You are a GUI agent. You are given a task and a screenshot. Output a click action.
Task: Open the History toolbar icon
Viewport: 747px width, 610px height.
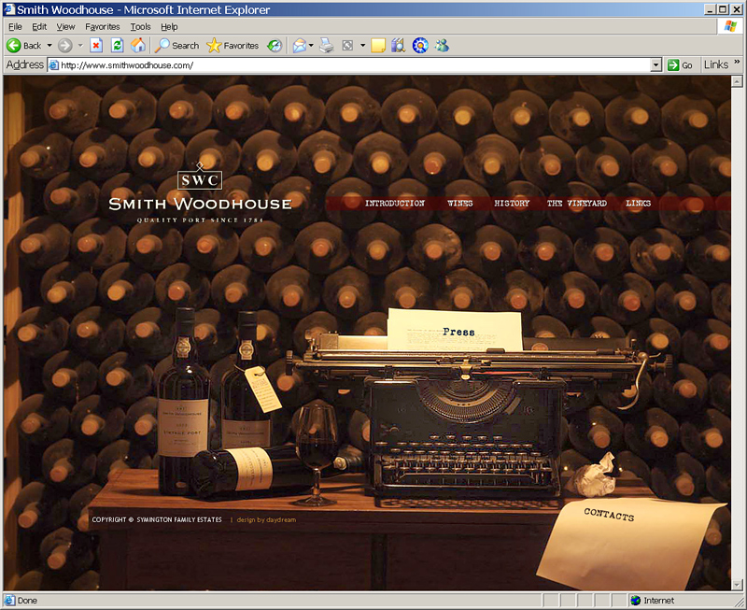click(x=275, y=46)
